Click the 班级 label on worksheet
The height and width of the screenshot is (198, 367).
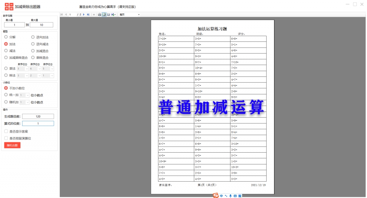(x=199, y=34)
